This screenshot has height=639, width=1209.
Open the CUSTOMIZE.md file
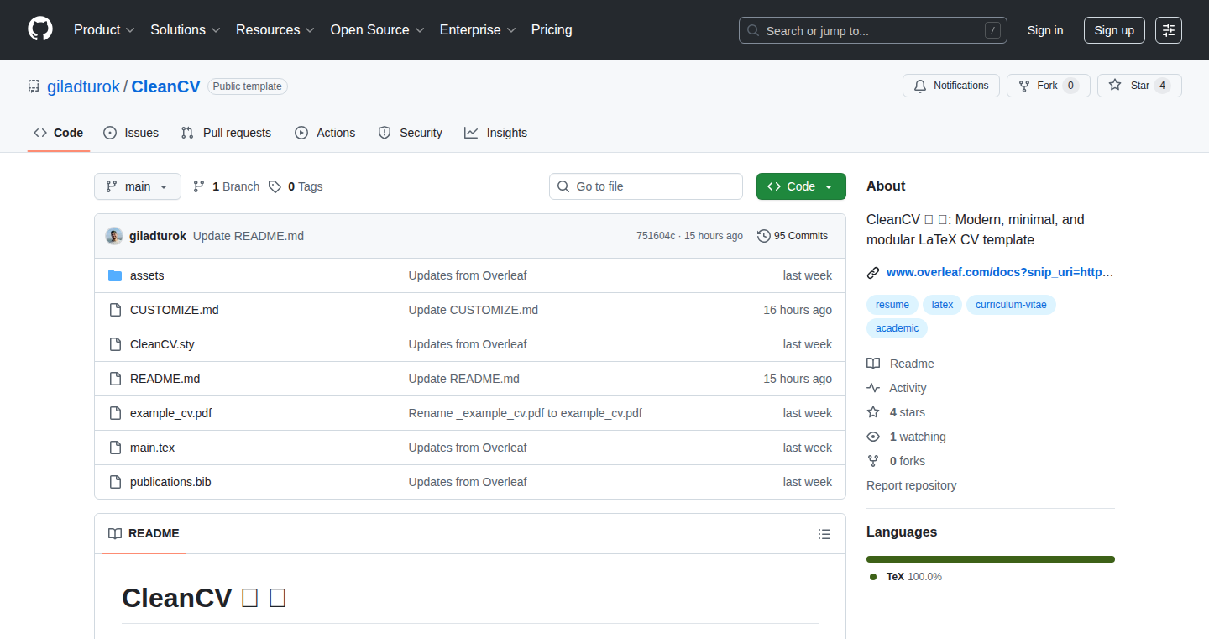pyautogui.click(x=175, y=310)
